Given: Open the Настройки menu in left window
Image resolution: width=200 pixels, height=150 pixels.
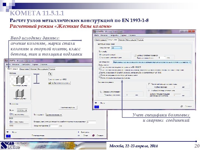Looking at the screenshot, I should [x=26, y=64].
